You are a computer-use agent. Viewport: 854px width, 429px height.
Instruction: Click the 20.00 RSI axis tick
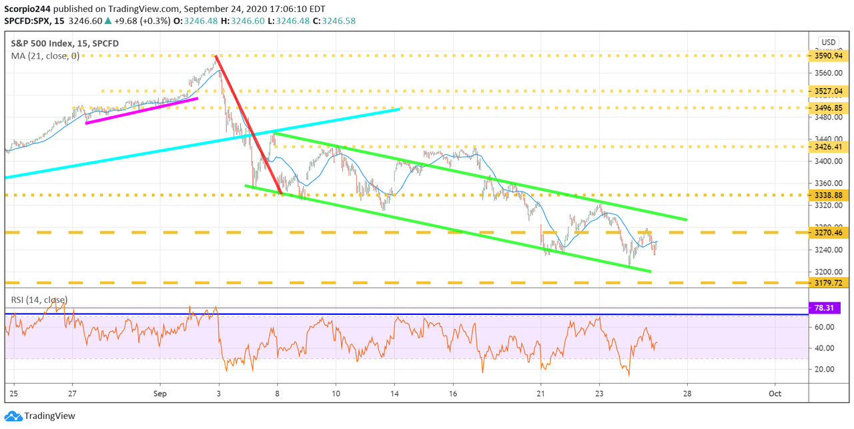point(824,369)
